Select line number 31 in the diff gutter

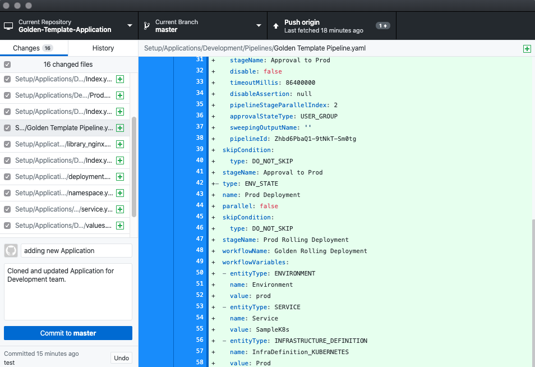200,59
